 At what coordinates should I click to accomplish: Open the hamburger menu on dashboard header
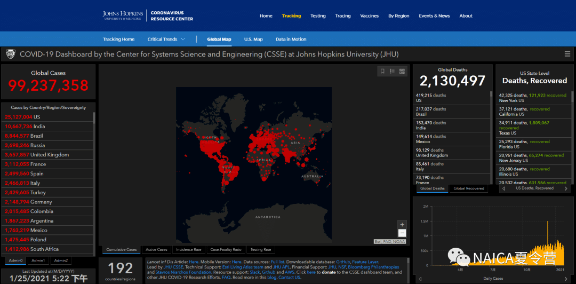pyautogui.click(x=567, y=54)
